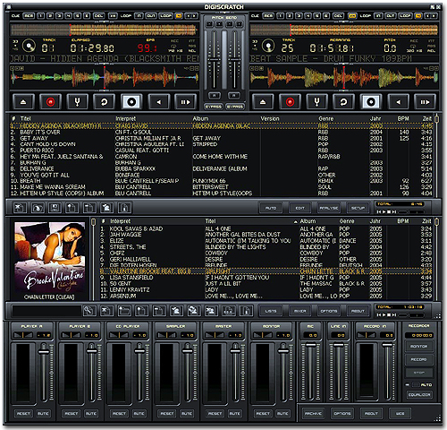Viewport: 447px width, 430px height.
Task: Click the first icon in the upper playlist toolbar
Action: pyautogui.click(x=20, y=208)
